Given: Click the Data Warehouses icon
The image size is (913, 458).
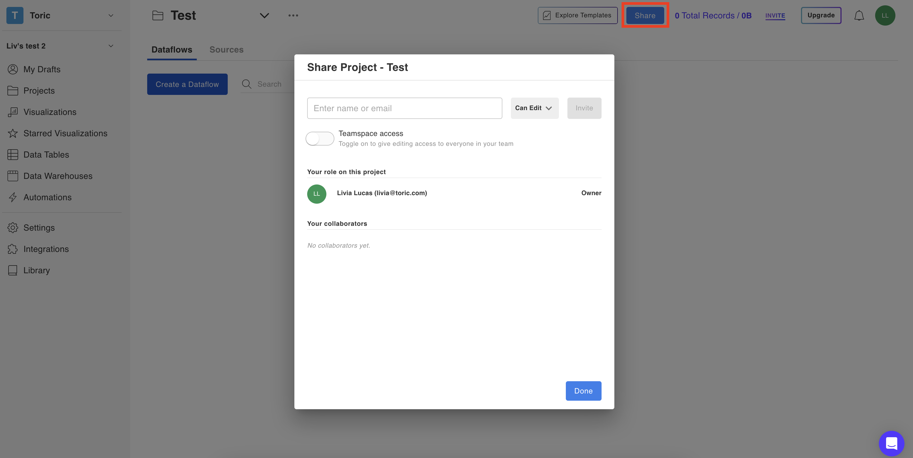Looking at the screenshot, I should [x=13, y=176].
